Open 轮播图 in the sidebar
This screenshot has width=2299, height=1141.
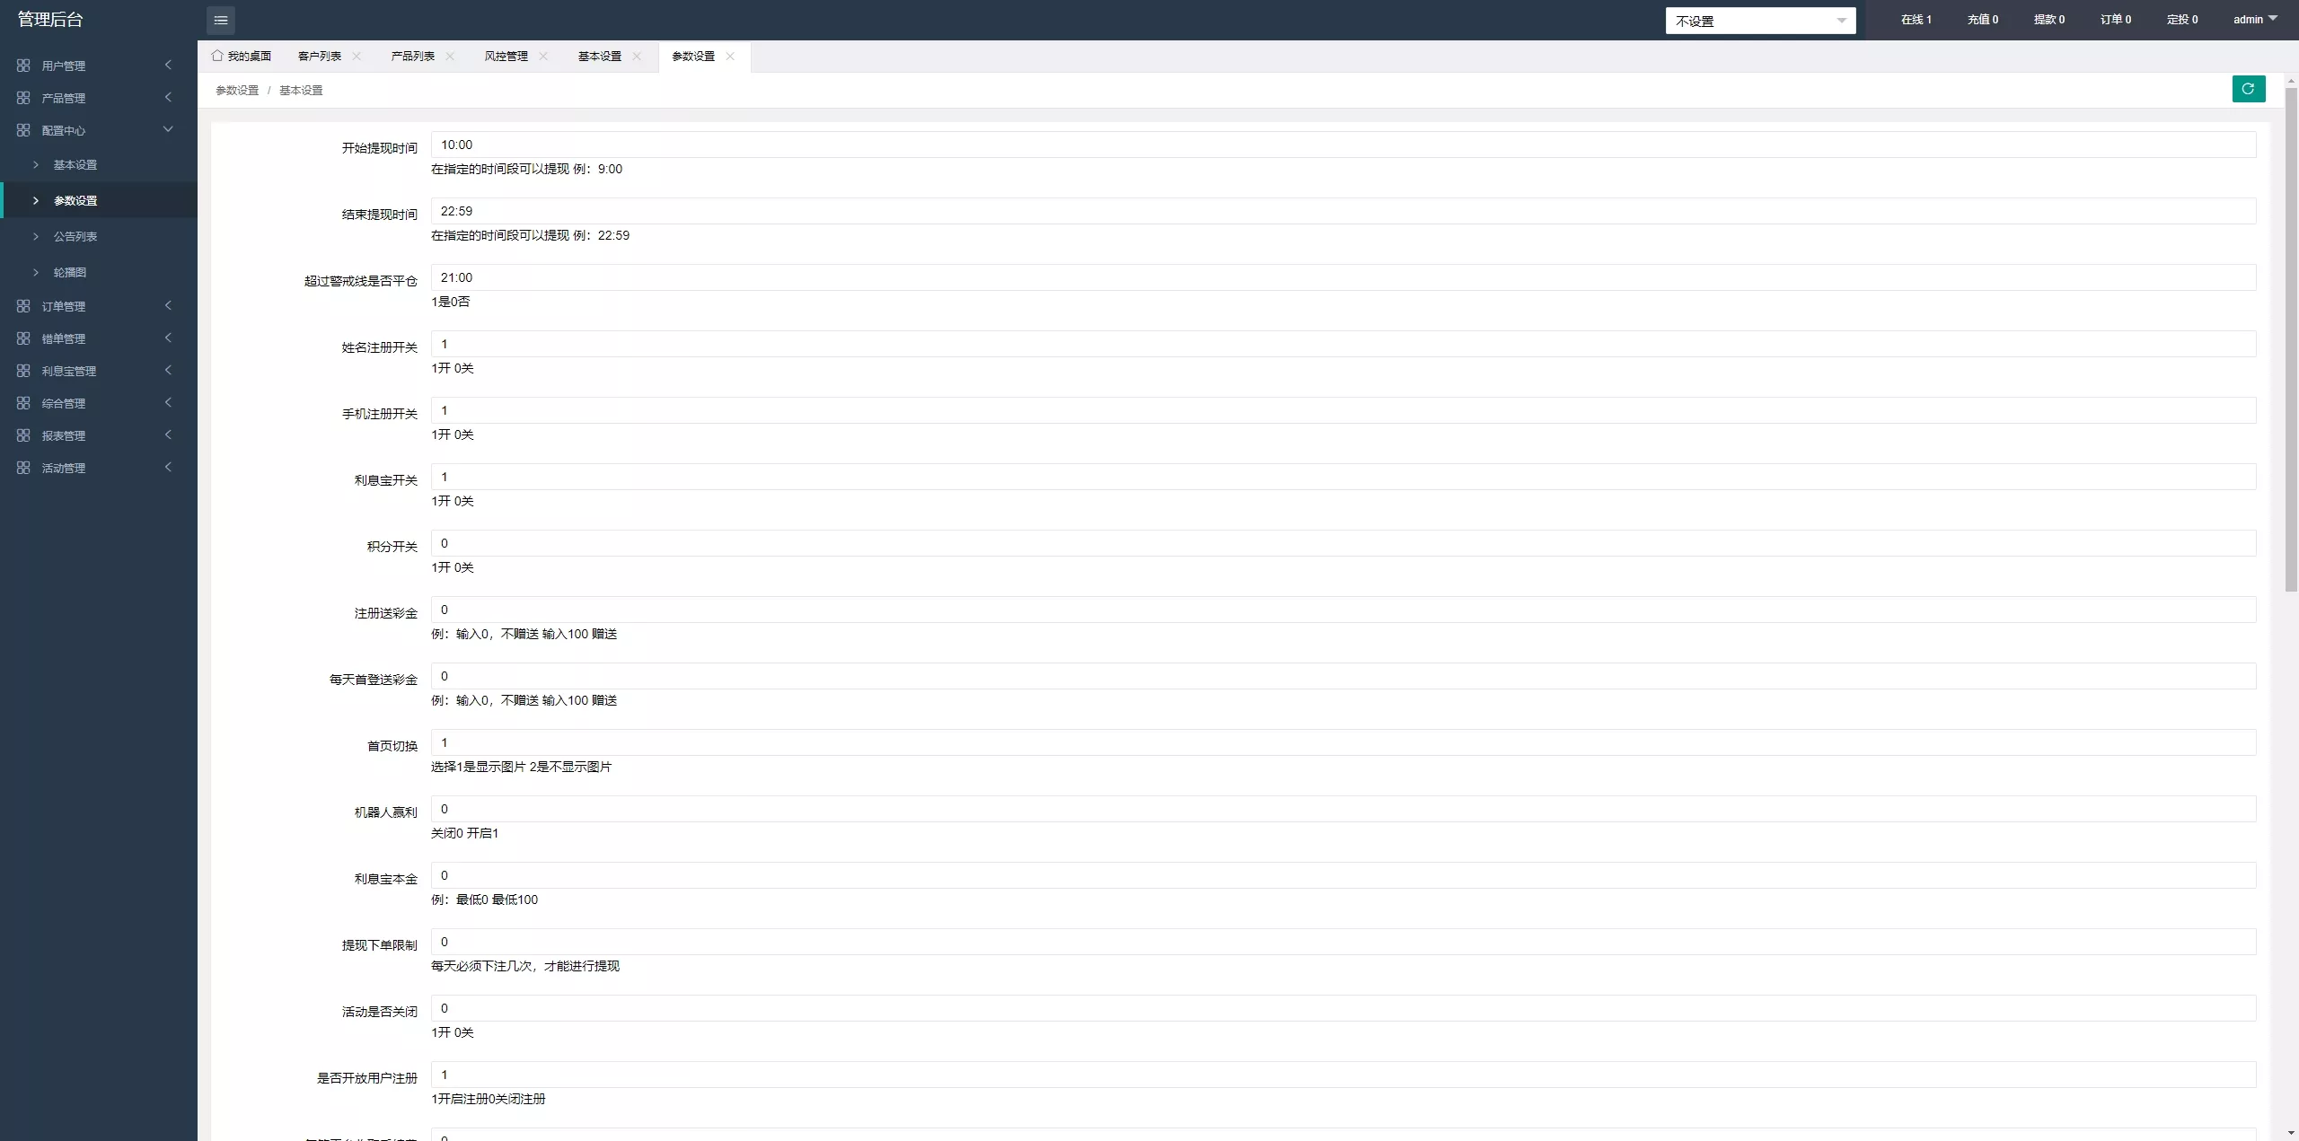tap(70, 272)
